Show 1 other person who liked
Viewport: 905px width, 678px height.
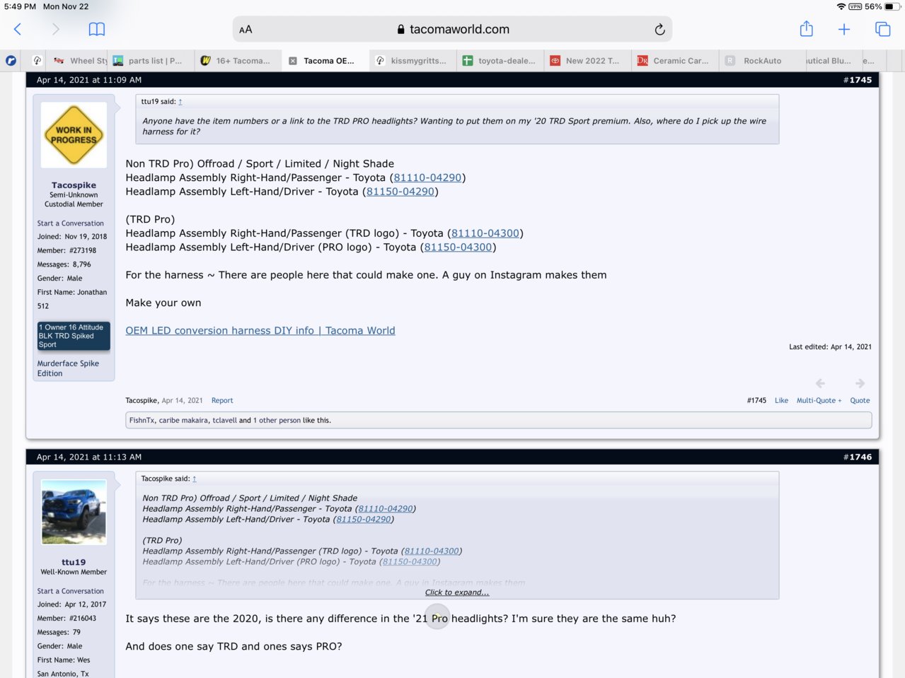coord(277,420)
